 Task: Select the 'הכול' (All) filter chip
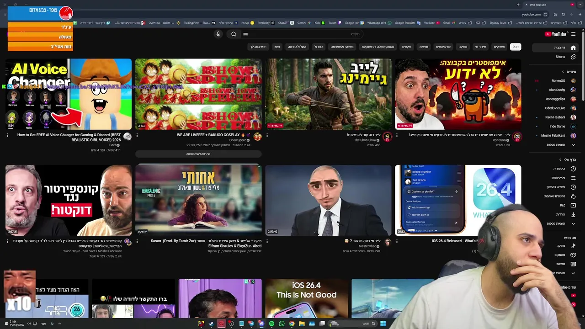(516, 47)
